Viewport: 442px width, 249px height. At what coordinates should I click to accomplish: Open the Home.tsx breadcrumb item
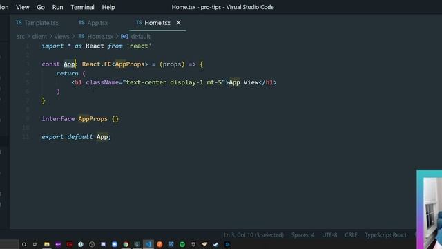click(100, 37)
